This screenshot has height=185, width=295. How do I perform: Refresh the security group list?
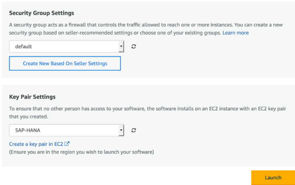tap(133, 47)
